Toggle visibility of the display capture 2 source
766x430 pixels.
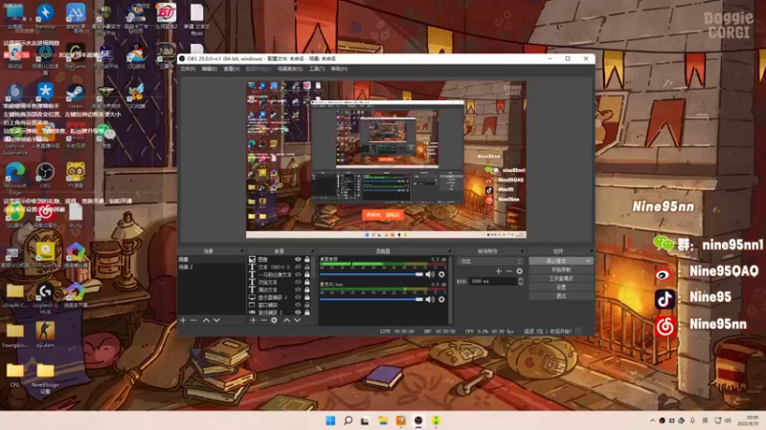(298, 297)
